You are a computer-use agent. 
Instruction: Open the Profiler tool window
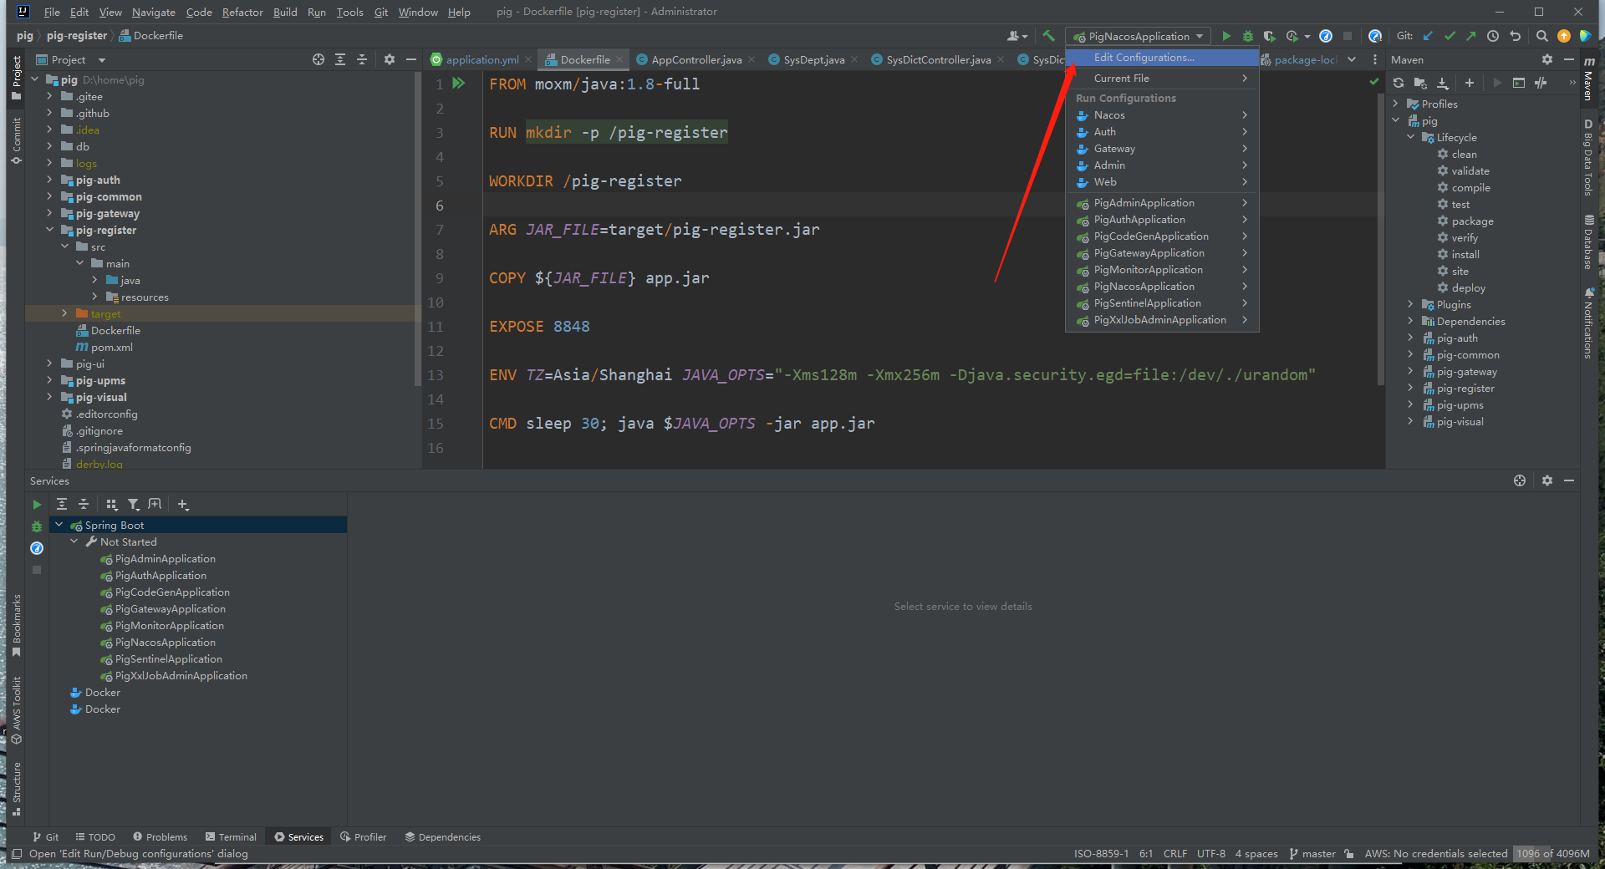click(x=363, y=836)
